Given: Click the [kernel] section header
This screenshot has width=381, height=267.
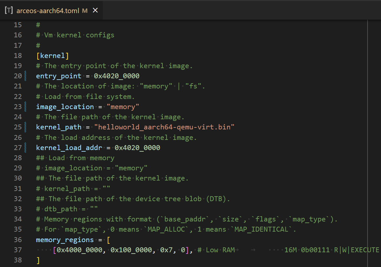Looking at the screenshot, I should pos(52,56).
